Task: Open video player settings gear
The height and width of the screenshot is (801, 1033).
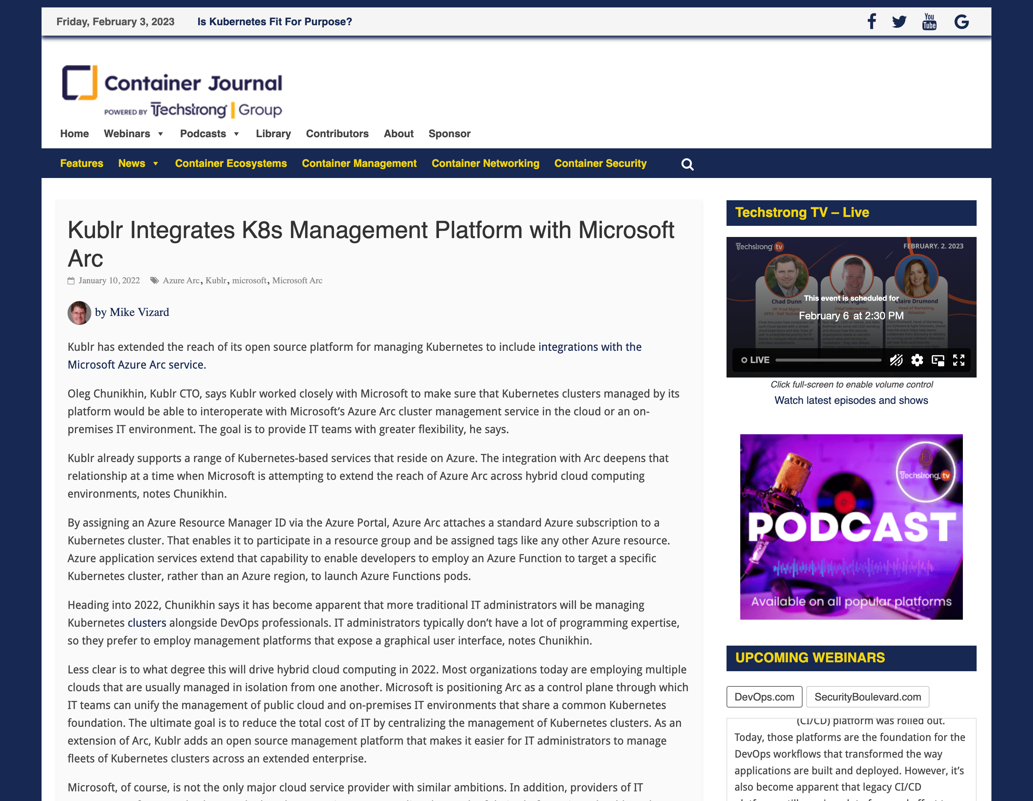Action: (x=917, y=360)
